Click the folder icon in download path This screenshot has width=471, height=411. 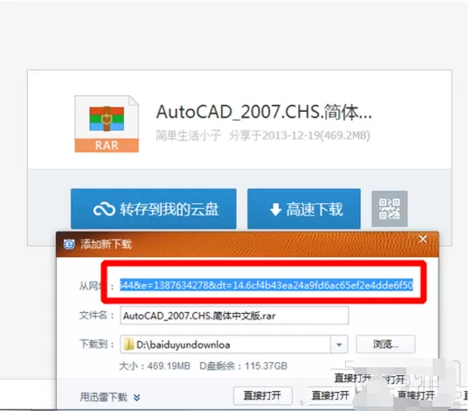coord(128,345)
